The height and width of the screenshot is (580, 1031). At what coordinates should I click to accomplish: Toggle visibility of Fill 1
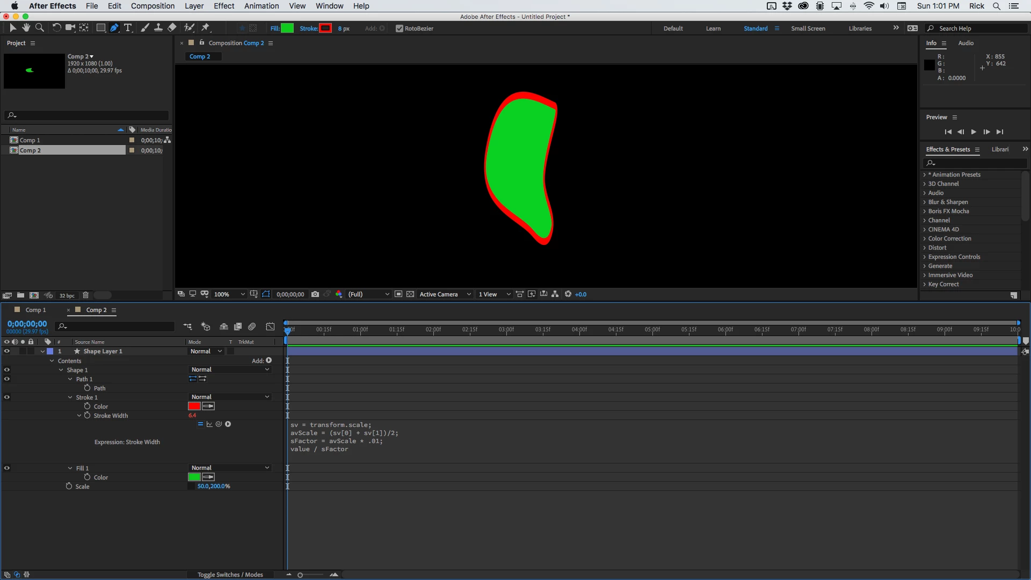[x=7, y=468]
